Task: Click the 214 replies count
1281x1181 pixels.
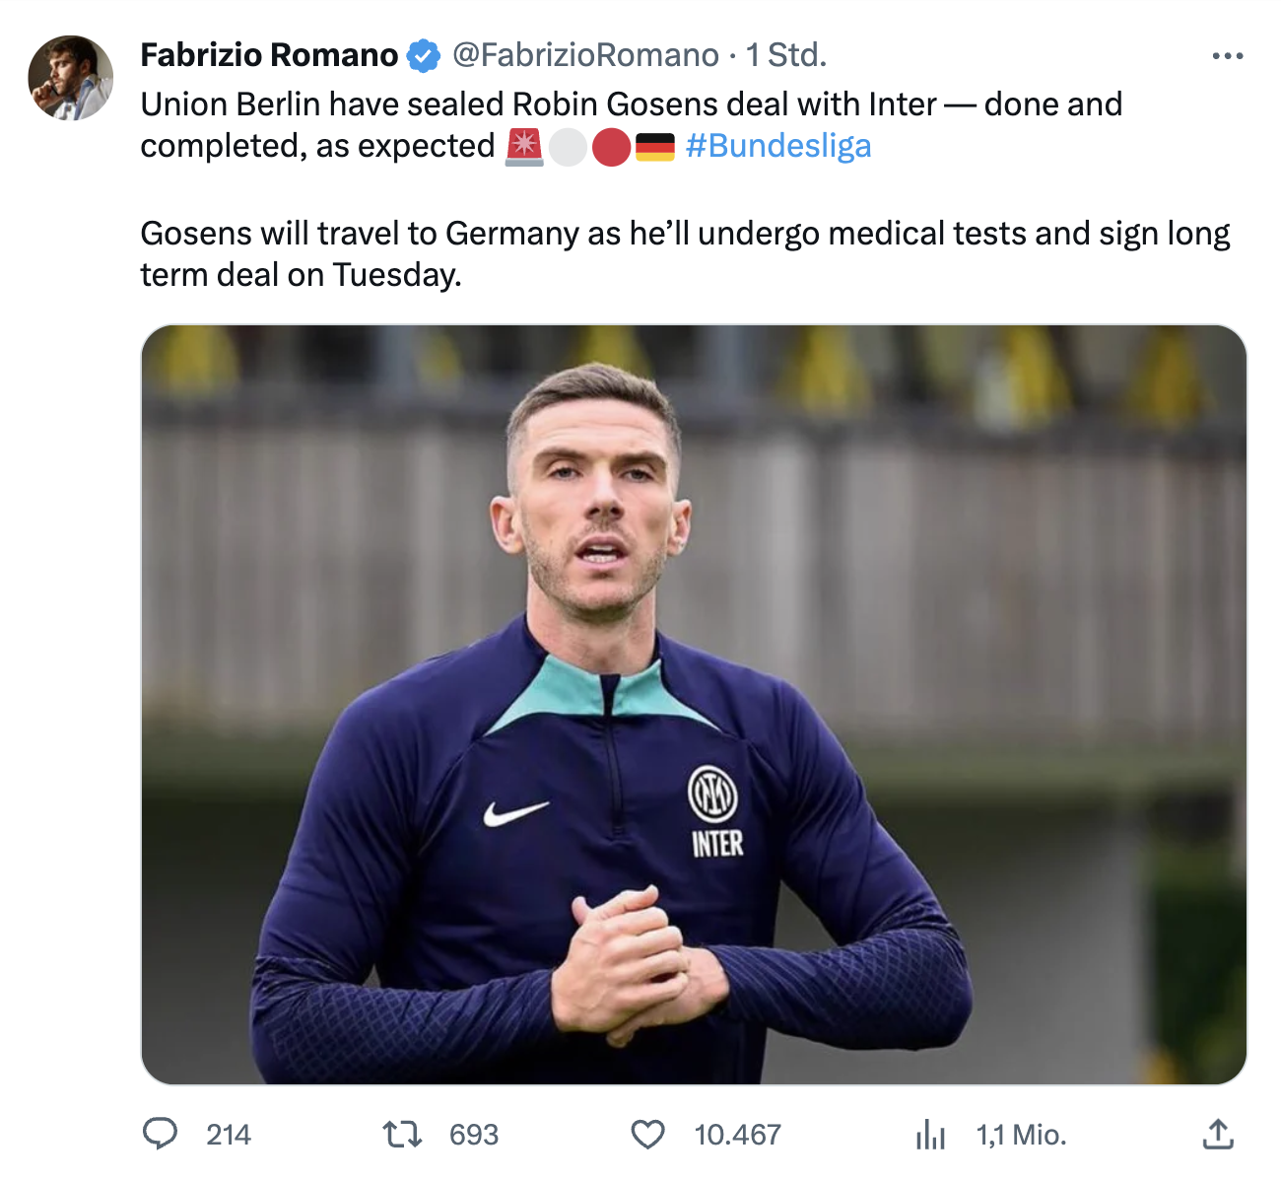Action: coord(229,1136)
